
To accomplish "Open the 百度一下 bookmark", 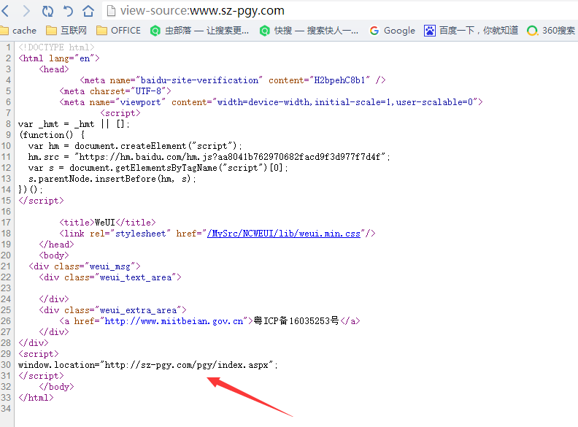I will tap(471, 30).
